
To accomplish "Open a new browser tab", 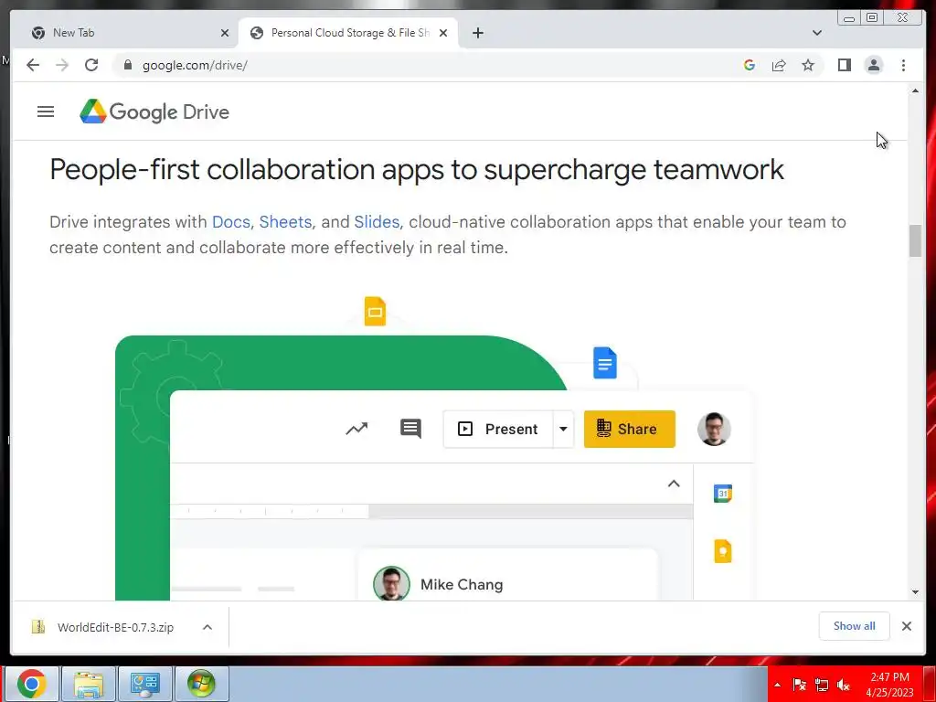I will pyautogui.click(x=477, y=33).
